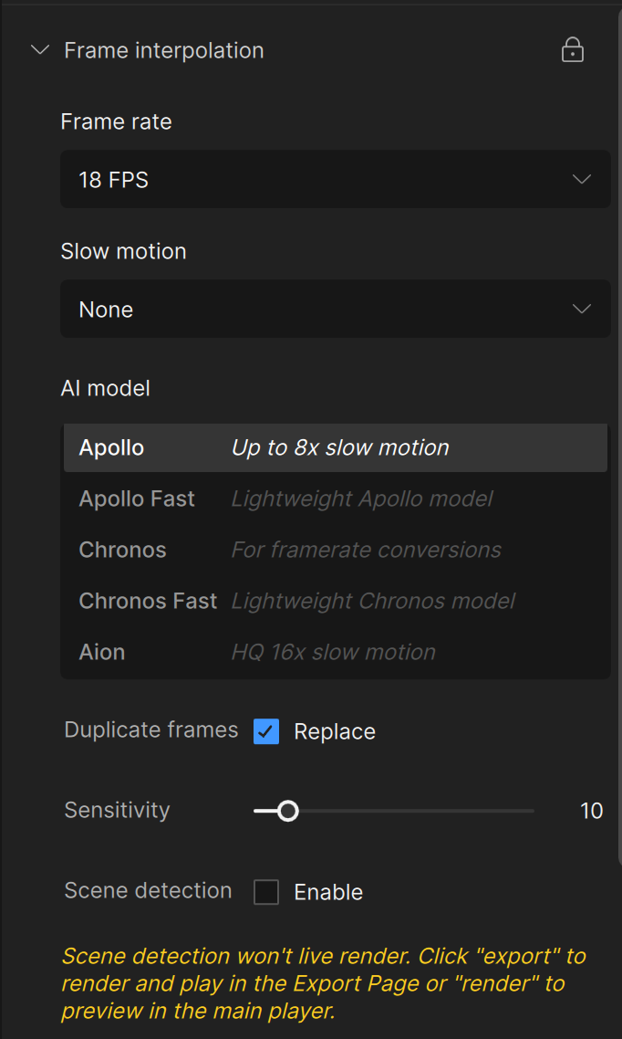622x1039 pixels.
Task: Click the lock icon for Frame interpolation
Action: 572,50
